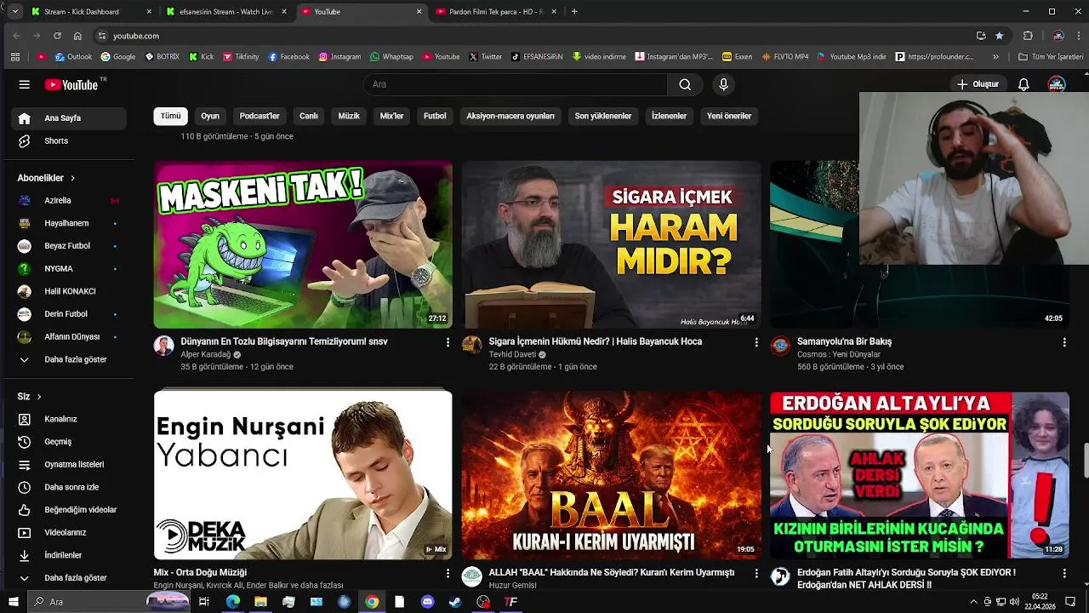Expand the Siz section header
The image size is (1089, 613).
(30, 397)
